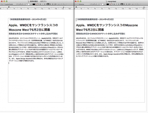Toggle bold in the left window
148x113 pixels.
40,4
